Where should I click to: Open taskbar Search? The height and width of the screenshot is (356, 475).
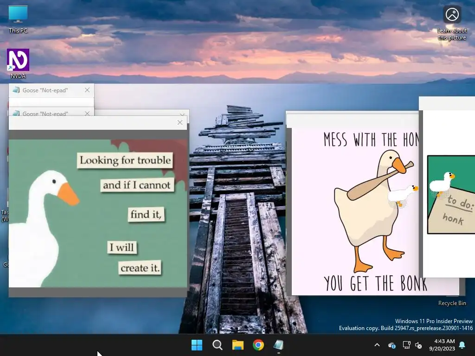[217, 345]
